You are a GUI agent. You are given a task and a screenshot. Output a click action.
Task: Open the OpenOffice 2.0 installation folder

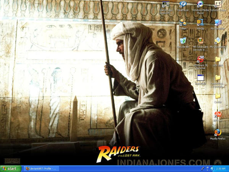coord(218,81)
